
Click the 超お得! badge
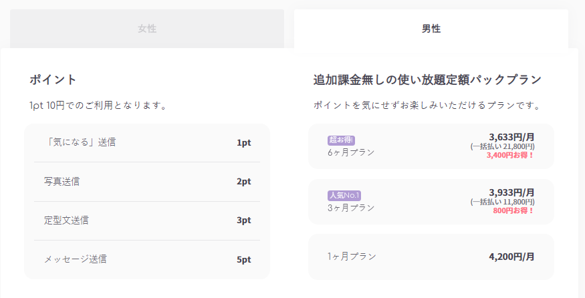tap(341, 140)
